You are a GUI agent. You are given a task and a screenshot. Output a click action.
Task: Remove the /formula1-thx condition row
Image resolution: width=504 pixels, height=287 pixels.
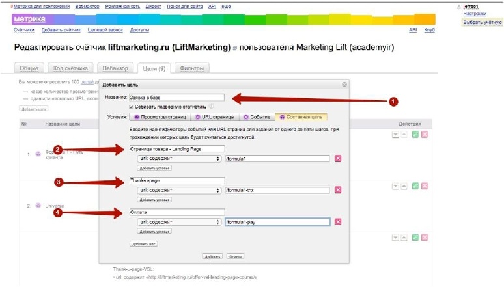[338, 190]
